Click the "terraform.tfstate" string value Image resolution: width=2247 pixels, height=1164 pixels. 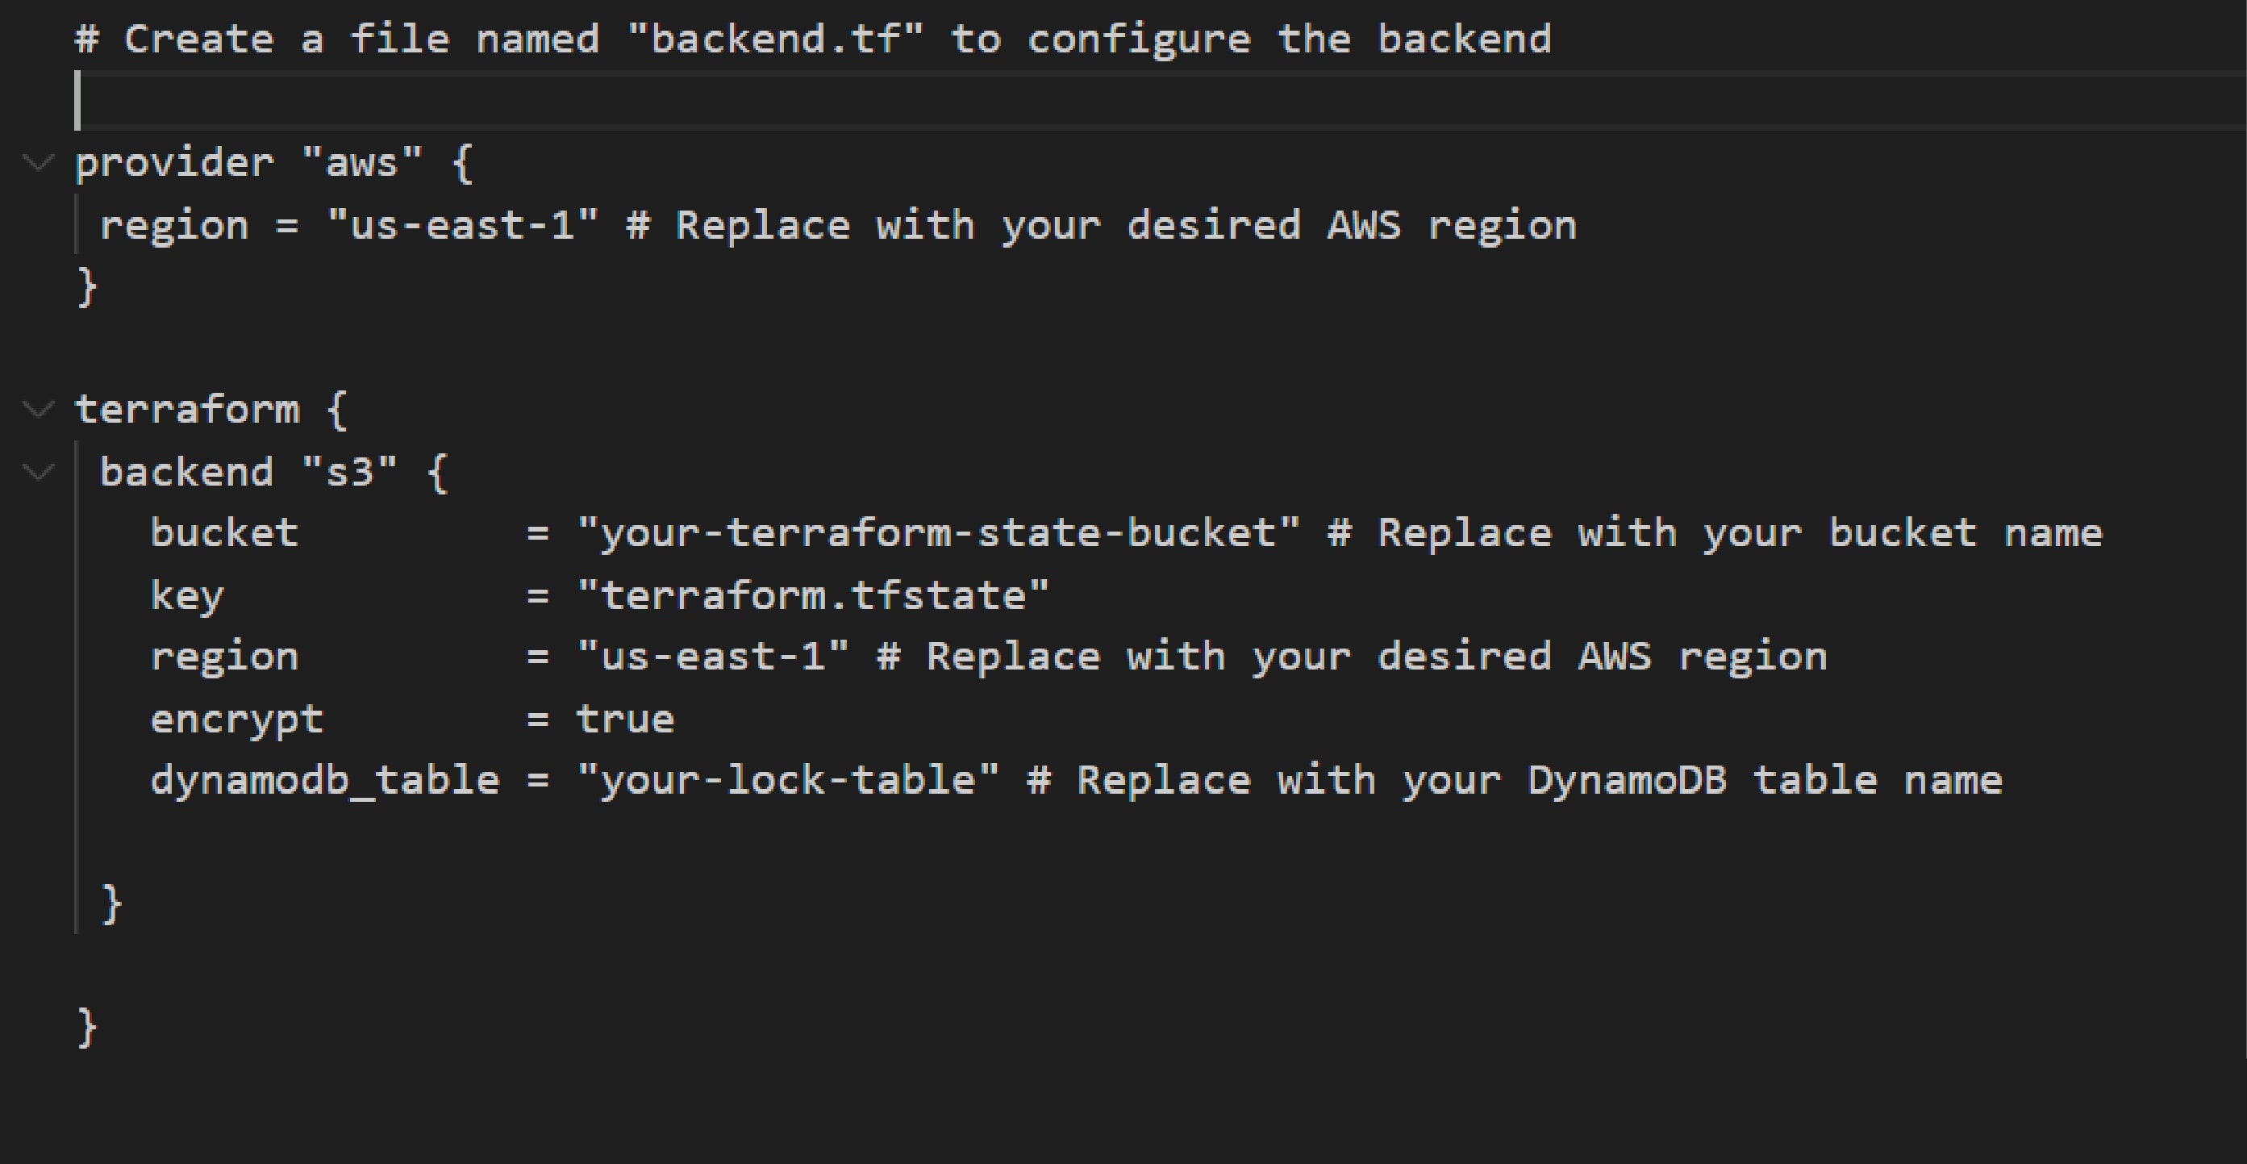(x=812, y=596)
